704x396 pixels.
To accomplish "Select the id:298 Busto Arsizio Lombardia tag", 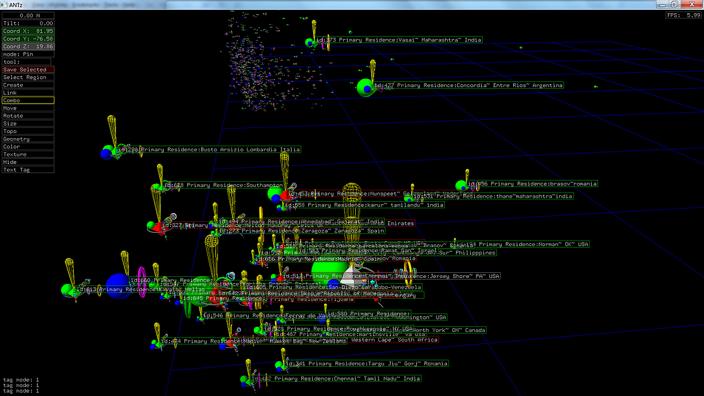I will pos(209,150).
